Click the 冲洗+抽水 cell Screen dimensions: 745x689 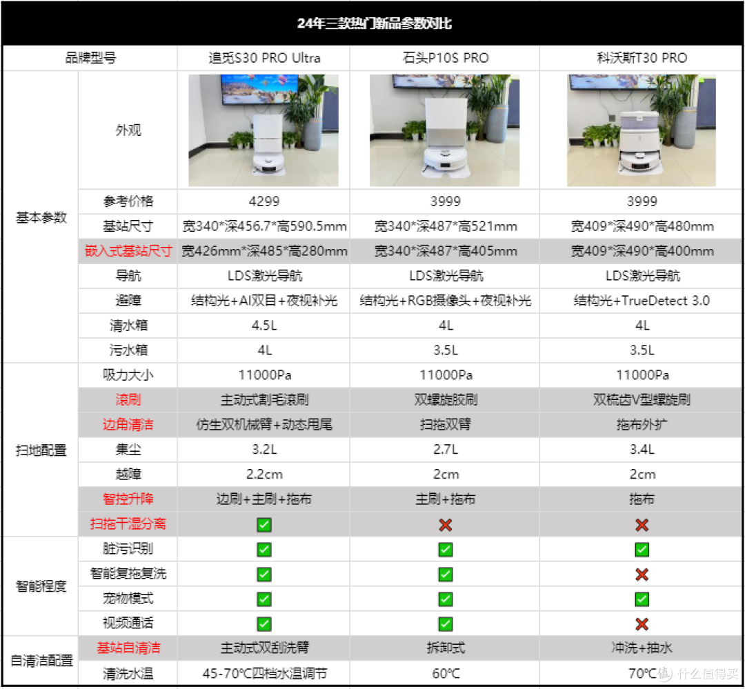tap(642, 648)
